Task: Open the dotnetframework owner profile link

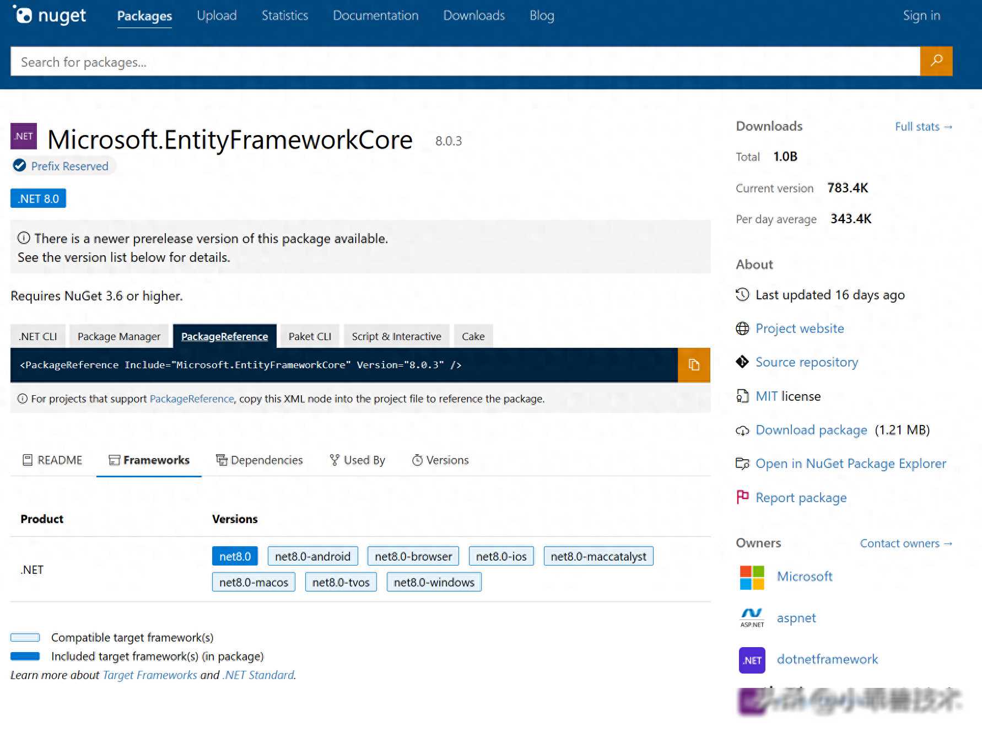Action: 827,659
